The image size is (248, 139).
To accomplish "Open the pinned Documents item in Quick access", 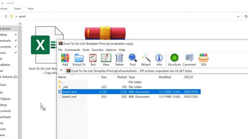I will [x=5, y=47].
